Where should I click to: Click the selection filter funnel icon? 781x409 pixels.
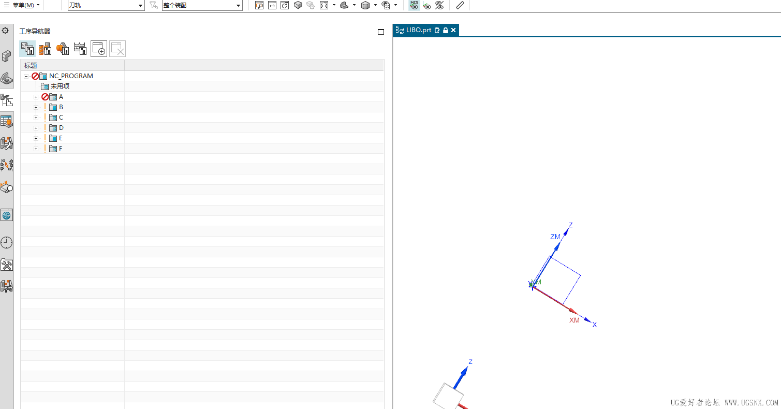(153, 5)
